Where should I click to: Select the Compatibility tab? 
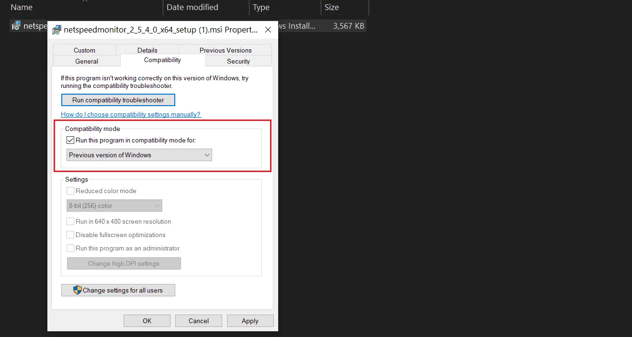click(163, 60)
